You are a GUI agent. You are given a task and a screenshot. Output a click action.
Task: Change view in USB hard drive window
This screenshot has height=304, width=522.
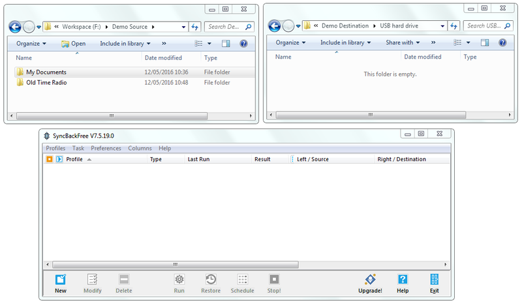[457, 42]
